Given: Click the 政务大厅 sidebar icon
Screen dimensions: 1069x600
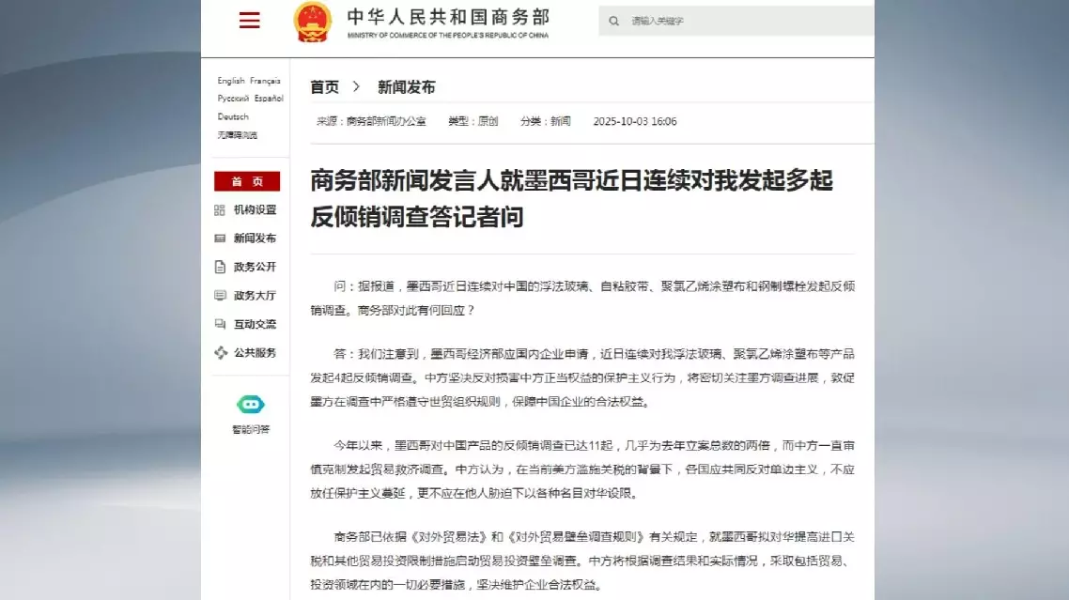Looking at the screenshot, I should 220,295.
